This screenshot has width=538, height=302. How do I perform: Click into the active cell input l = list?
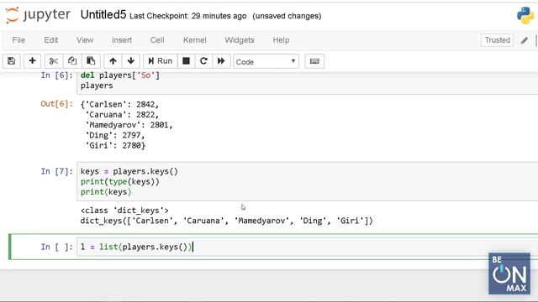[307, 247]
